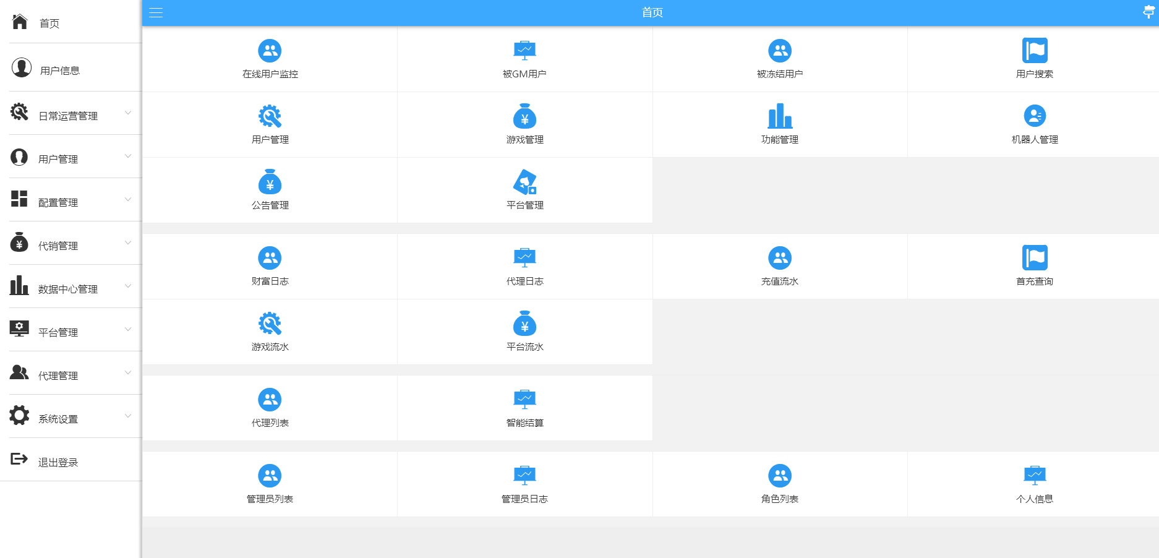Image resolution: width=1159 pixels, height=558 pixels.
Task: Select 用户信息 in the sidebar
Action: 59,71
